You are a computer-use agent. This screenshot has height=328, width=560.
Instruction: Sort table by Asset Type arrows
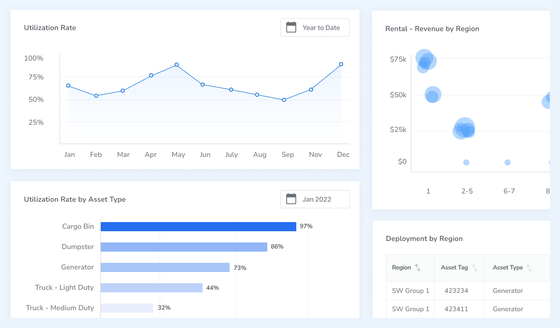tap(529, 267)
